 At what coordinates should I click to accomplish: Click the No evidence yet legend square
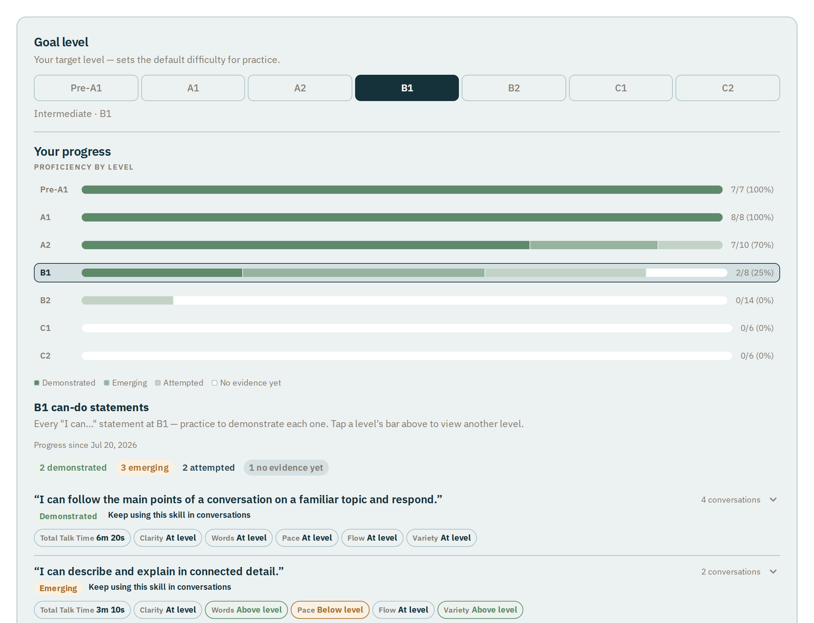214,383
